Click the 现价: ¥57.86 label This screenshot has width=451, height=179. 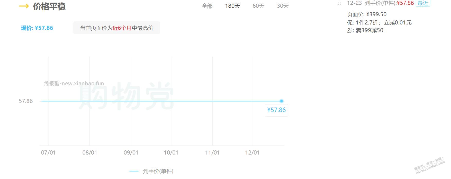pyautogui.click(x=37, y=28)
